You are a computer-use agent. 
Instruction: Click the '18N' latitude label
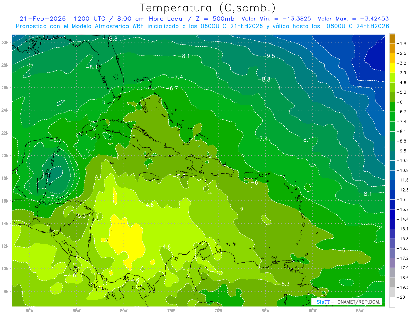tap(5, 178)
